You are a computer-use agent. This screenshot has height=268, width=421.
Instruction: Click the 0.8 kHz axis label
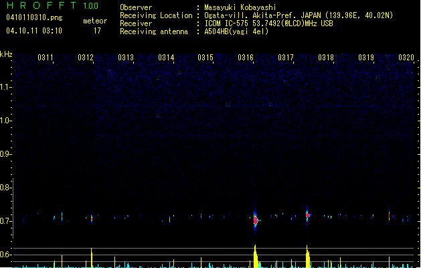pos(6,188)
